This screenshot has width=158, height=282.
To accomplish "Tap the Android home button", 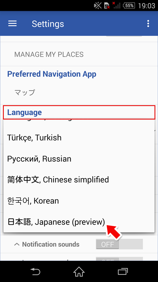I will point(79,271).
